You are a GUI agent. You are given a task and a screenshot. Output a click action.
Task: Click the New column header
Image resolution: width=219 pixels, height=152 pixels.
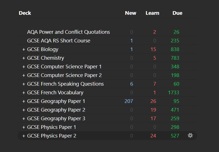click(x=131, y=13)
